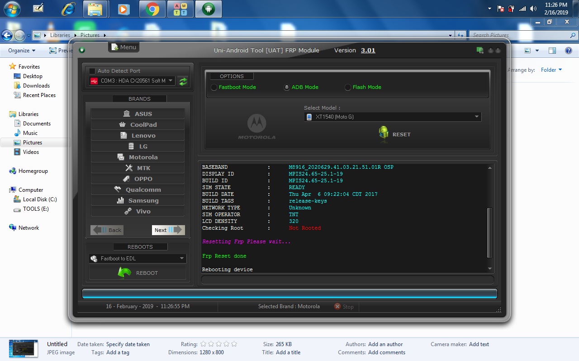Open the COM3 port dropdown

point(132,81)
